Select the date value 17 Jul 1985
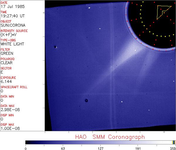Image resolution: width=176 pixels, height=150 pixels. coord(10,6)
